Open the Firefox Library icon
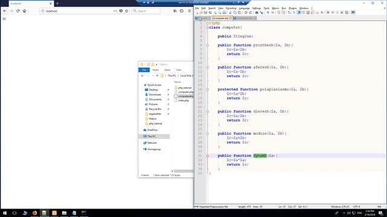387x217 pixels. click(175, 11)
